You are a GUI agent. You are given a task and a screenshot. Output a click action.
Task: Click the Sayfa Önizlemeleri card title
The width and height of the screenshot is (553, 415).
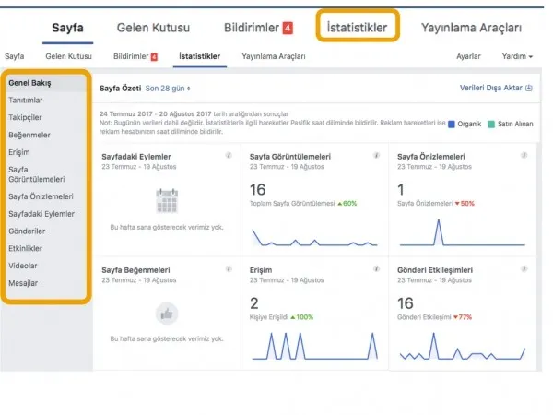pyautogui.click(x=431, y=157)
